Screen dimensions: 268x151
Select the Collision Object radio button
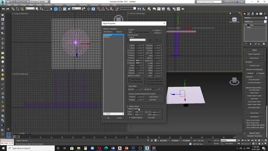(x=127, y=106)
